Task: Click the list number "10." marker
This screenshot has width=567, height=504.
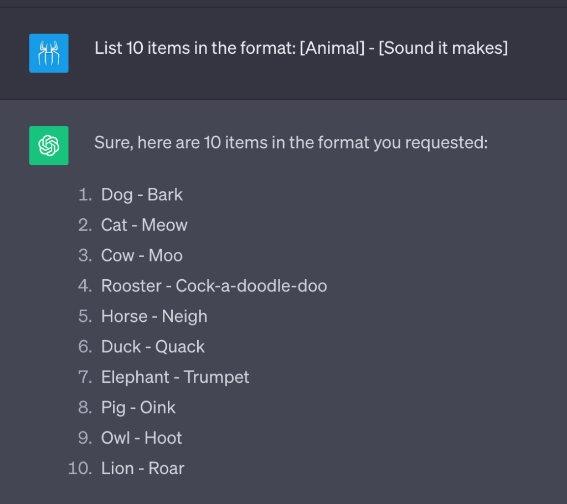Action: (x=80, y=469)
